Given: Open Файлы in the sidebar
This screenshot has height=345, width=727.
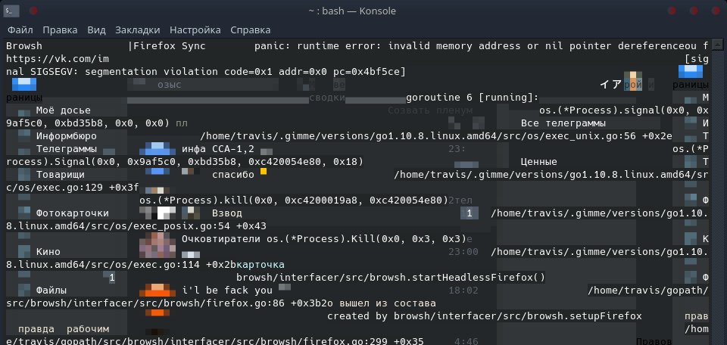Looking at the screenshot, I should [x=51, y=291].
